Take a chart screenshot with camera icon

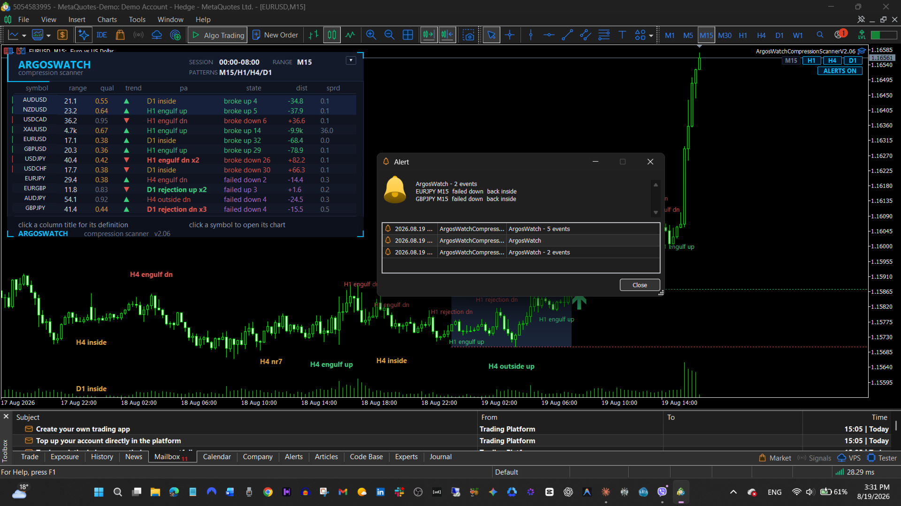tap(468, 35)
